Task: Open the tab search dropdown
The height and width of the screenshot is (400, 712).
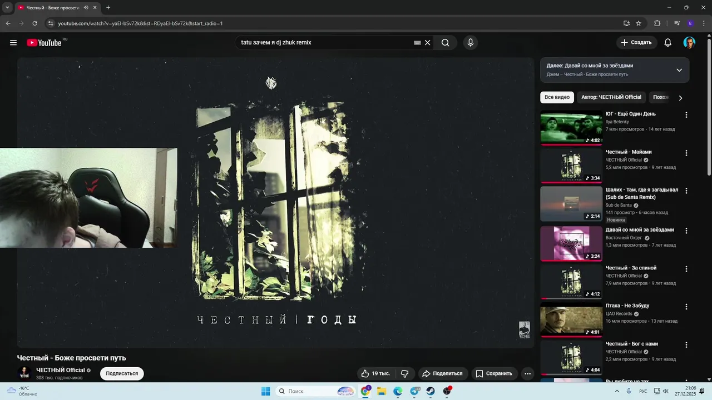Action: (7, 8)
